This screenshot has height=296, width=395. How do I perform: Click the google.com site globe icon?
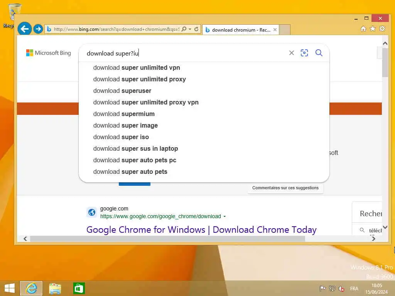[x=92, y=212]
